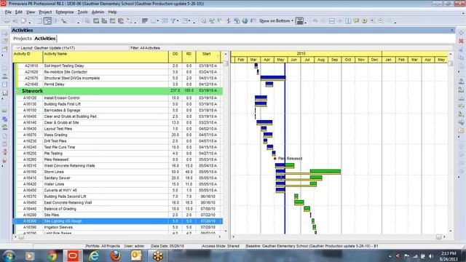Click the Close X on Activities panel

452,31
